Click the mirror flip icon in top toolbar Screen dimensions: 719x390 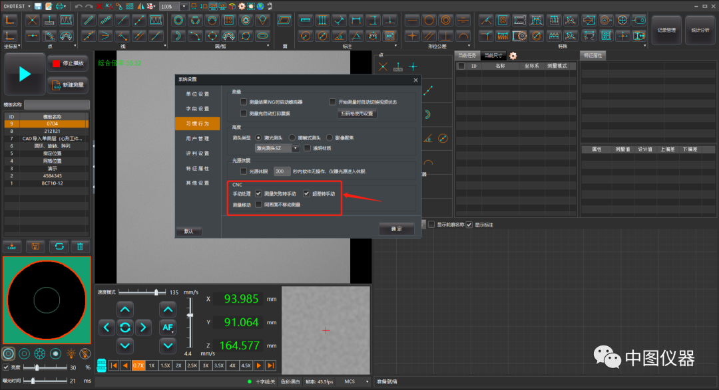(140, 6)
